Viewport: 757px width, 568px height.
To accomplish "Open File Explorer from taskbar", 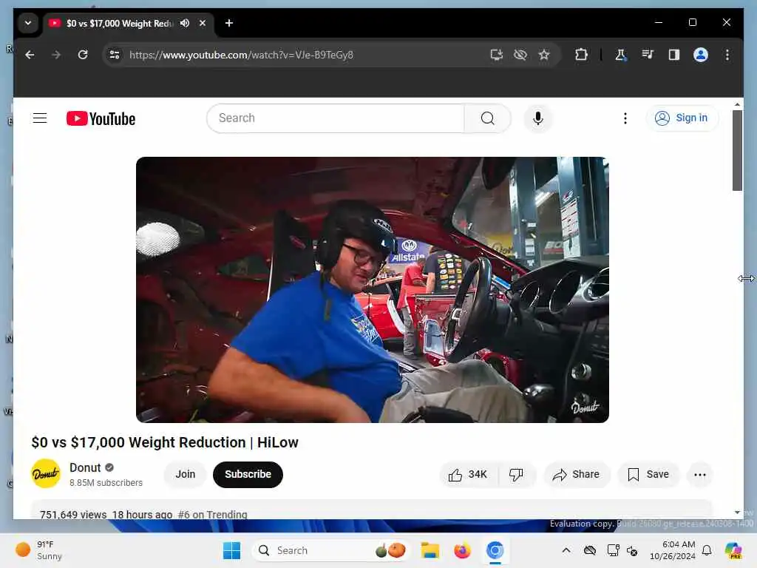I will [430, 550].
